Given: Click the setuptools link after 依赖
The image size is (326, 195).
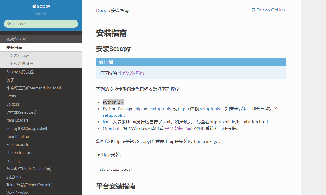Looking at the screenshot, I should (x=210, y=109).
